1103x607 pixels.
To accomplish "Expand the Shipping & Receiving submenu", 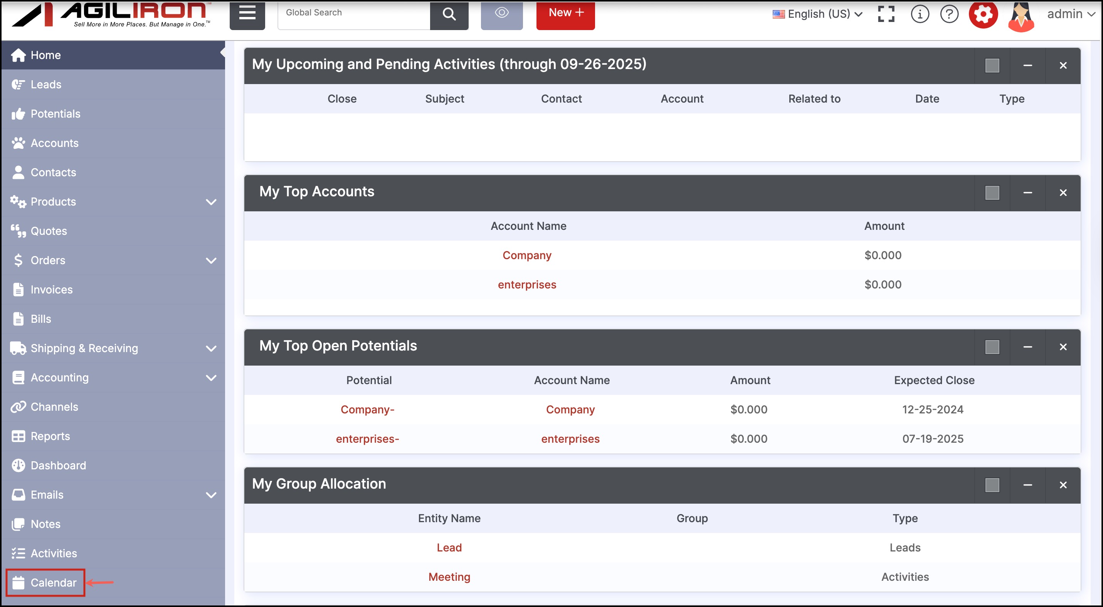I will [x=211, y=348].
